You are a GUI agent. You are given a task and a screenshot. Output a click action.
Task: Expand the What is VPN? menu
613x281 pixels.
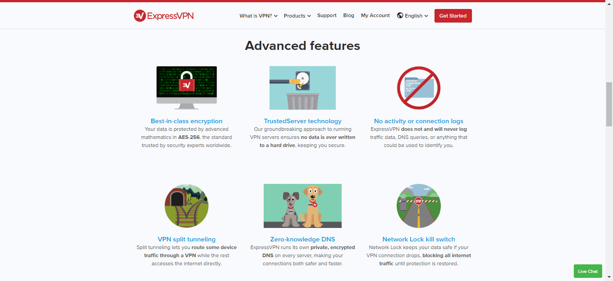258,16
